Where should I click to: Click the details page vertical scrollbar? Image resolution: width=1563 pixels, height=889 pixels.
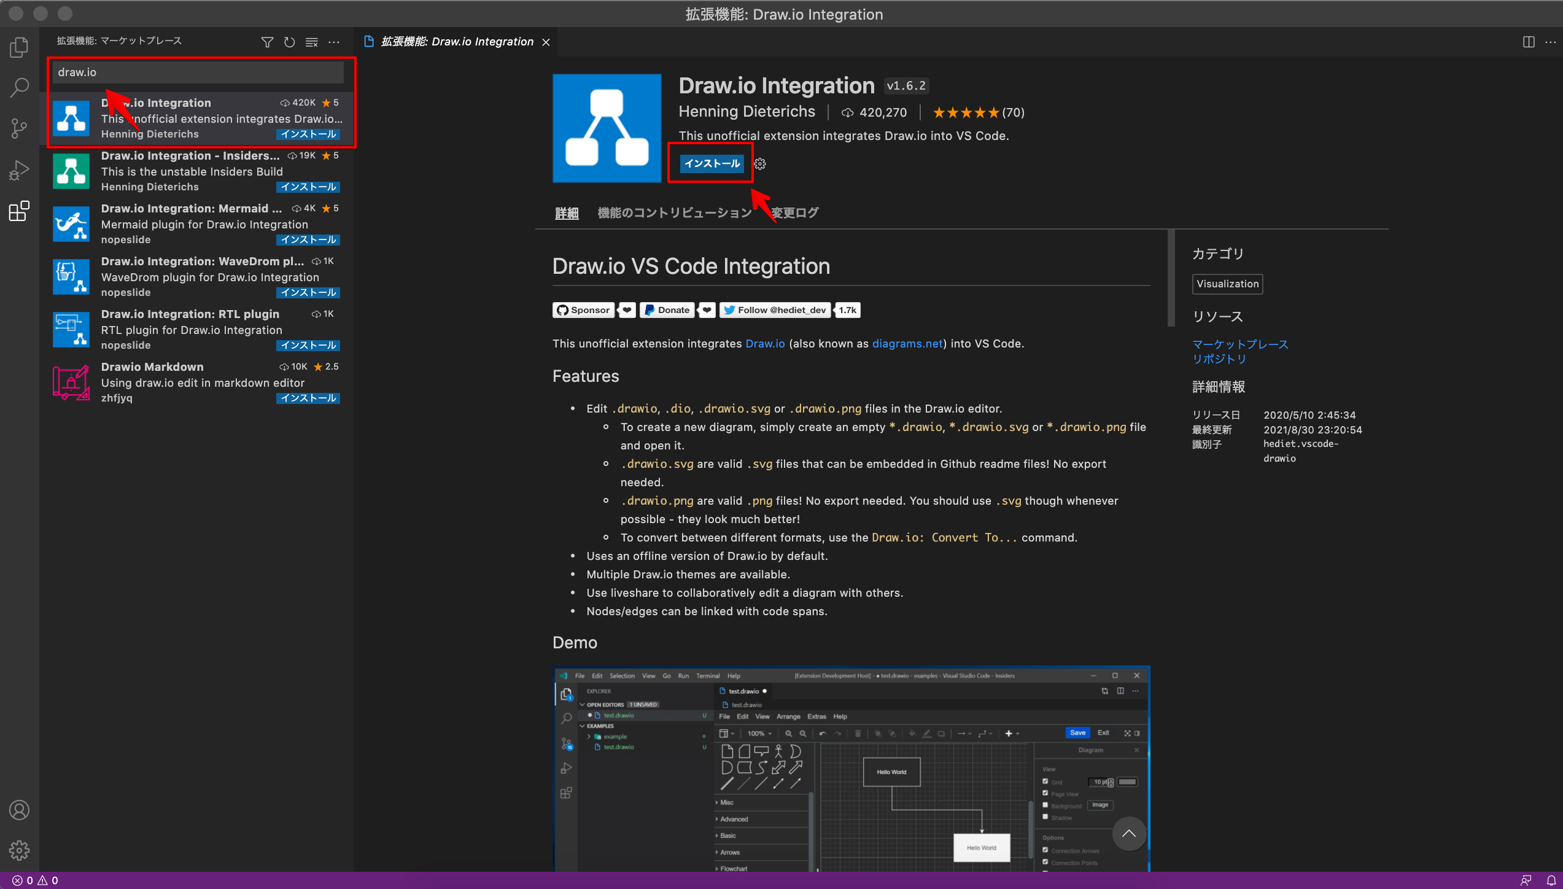(x=1171, y=278)
